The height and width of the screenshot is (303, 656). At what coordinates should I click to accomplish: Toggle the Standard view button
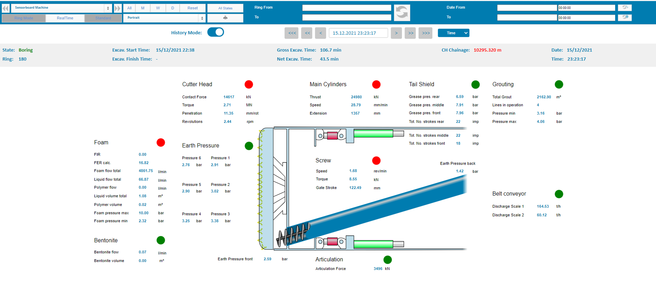pyautogui.click(x=103, y=18)
